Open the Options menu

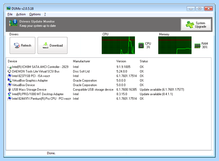click(x=35, y=14)
